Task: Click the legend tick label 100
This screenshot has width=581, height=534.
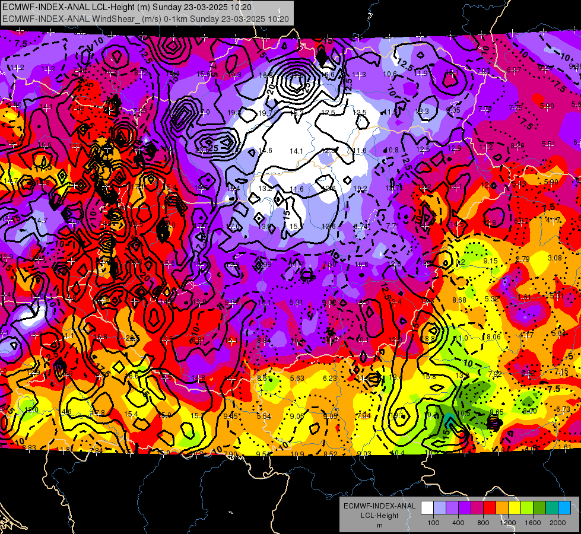Action: (x=433, y=523)
